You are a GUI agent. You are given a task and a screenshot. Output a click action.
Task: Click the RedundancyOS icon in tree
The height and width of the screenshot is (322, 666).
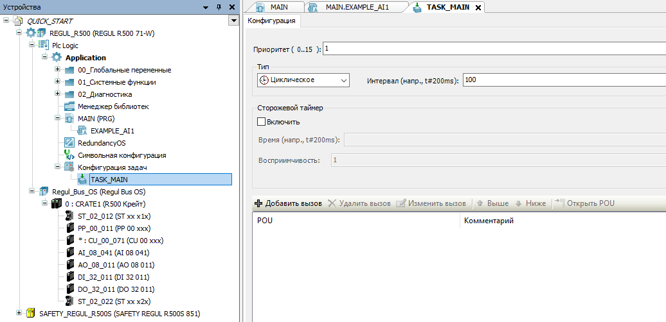[x=69, y=143]
